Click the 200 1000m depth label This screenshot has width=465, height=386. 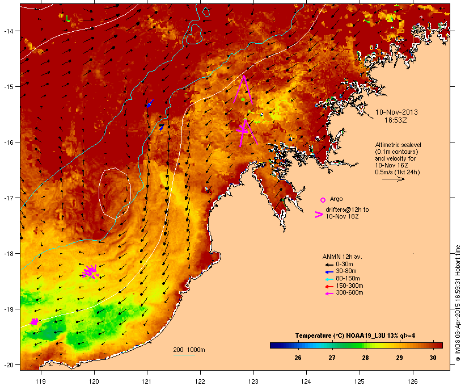click(189, 350)
